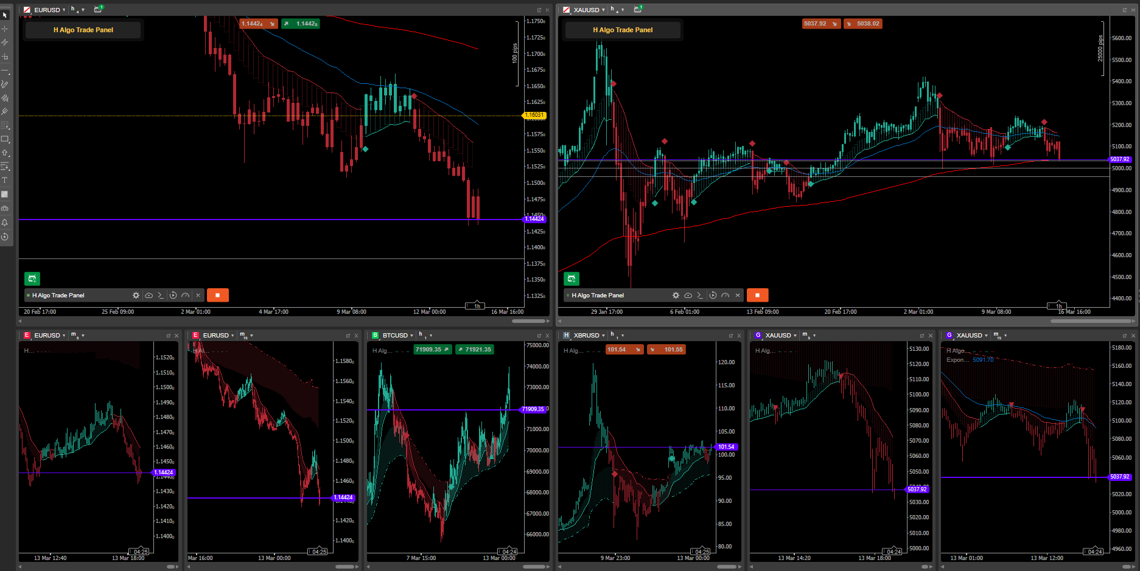Image resolution: width=1140 pixels, height=571 pixels.
Task: Open the EURUSD symbol dropdown on top-left chart
Action: [x=49, y=10]
